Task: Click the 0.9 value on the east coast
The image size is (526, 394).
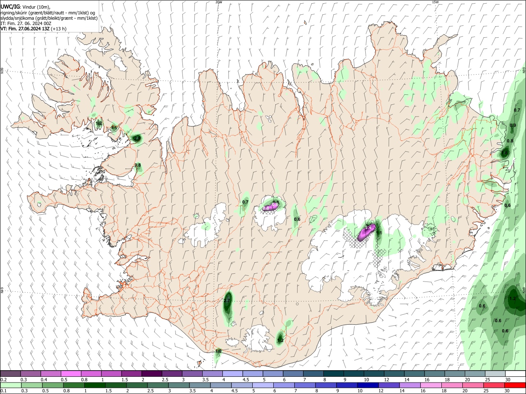Action: click(513, 125)
